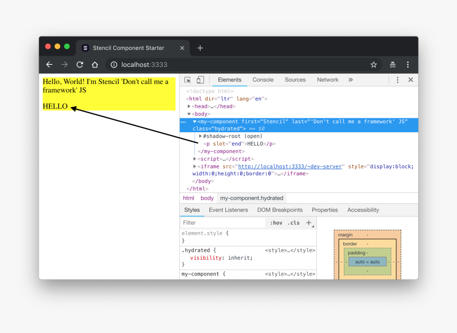Activate the inspect element picker tool
Screen dimensions: 457x333
pyautogui.click(x=188, y=80)
